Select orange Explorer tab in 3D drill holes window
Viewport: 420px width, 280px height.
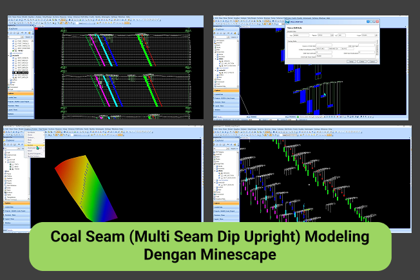(x=226, y=203)
